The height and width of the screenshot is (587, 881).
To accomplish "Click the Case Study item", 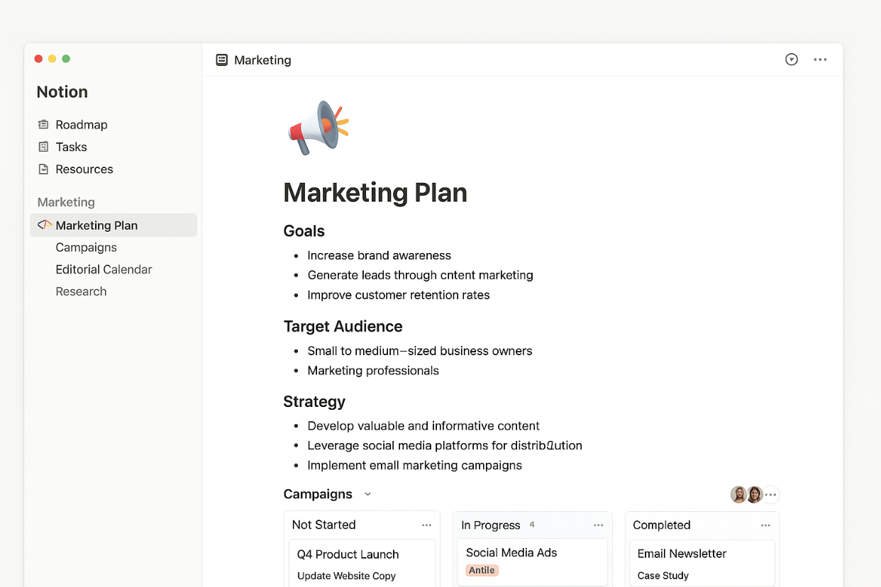I will (x=663, y=576).
